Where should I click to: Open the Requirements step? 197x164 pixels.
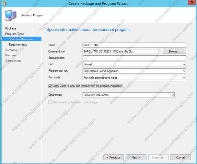coord(18,45)
